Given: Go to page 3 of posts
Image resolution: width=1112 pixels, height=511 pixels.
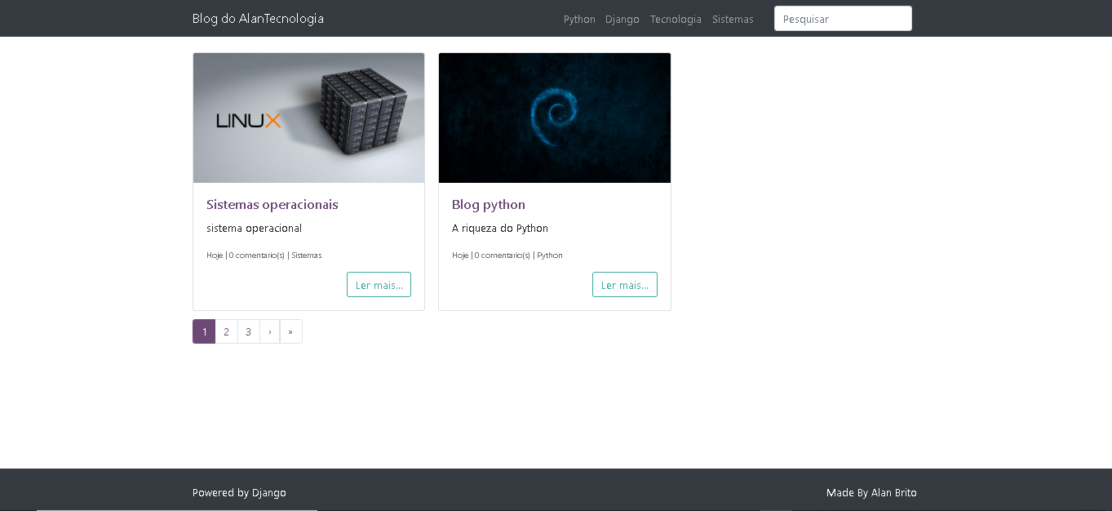Looking at the screenshot, I should click(x=248, y=331).
